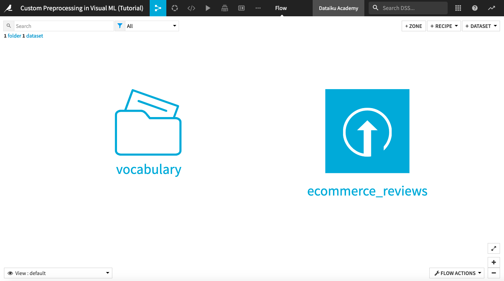Open the Jobs play icon
This screenshot has height=281, width=504.
click(x=208, y=8)
